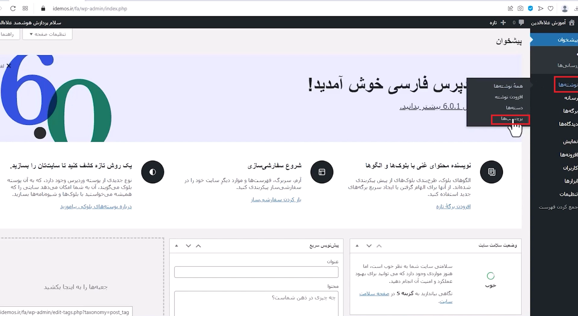578x316 pixels.
Task: Open the comments bubble icon in the admin bar
Action: tap(521, 23)
